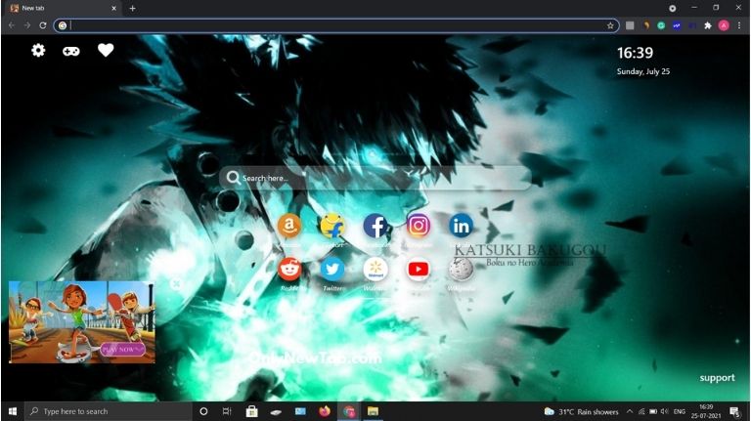
Task: Open the new tab settings gear
Action: tap(38, 50)
